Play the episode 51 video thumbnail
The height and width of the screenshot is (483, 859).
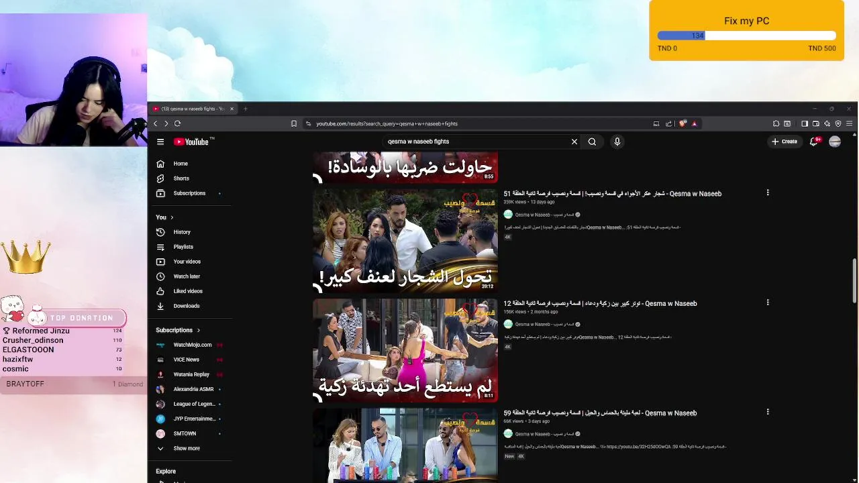(x=405, y=241)
